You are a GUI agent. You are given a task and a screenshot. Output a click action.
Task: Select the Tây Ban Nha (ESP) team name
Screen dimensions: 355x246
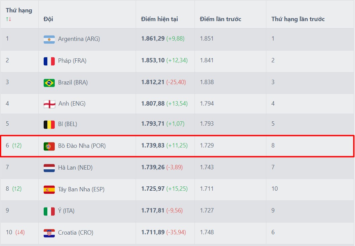(x=81, y=189)
